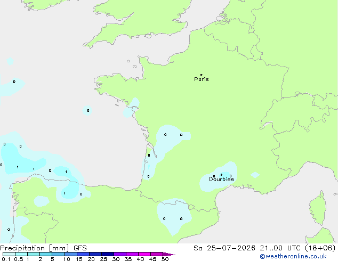Click the 45 mm magenta legend swatch
The image size is (338, 261).
click(157, 254)
